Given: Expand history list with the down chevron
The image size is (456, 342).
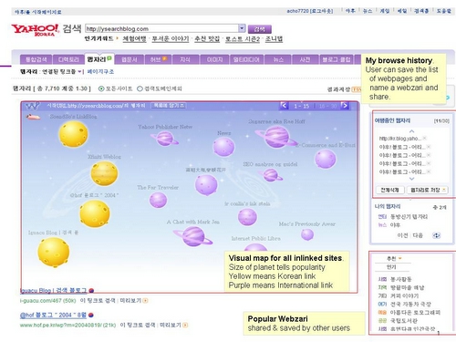Looking at the screenshot, I should click(411, 179).
